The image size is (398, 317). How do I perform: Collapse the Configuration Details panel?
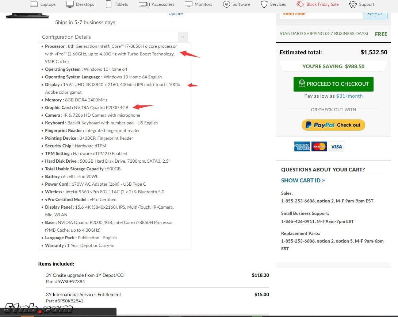pos(183,37)
